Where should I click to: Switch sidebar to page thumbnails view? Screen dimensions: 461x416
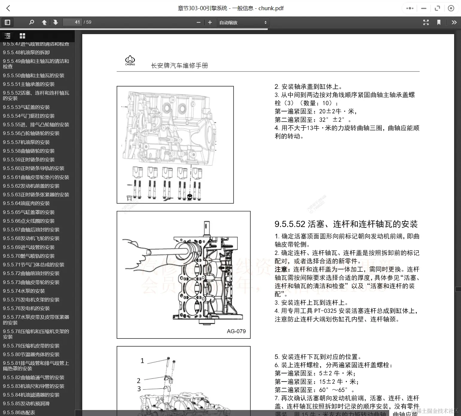point(22,36)
